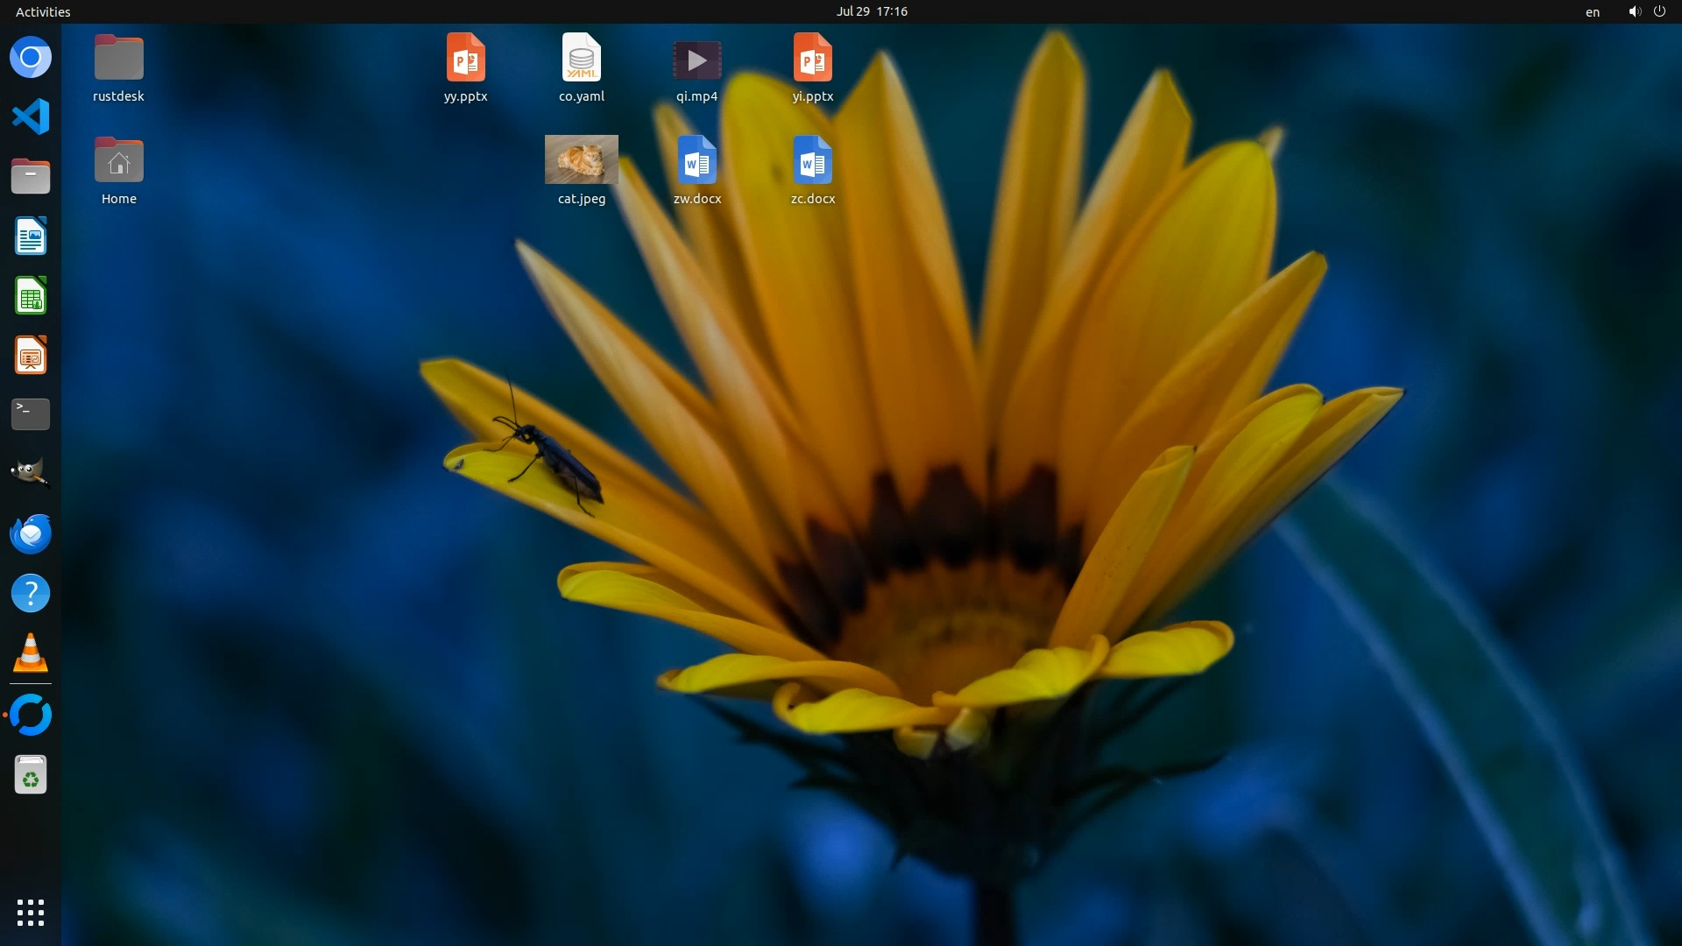This screenshot has width=1682, height=946.
Task: Expand the 'en' keyboard layout menu
Action: tap(1592, 11)
